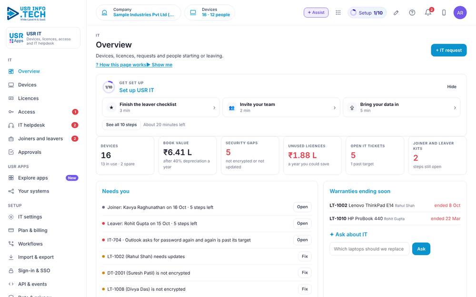Expand the Bring your data in chevron
476x297 pixels.
455,107
